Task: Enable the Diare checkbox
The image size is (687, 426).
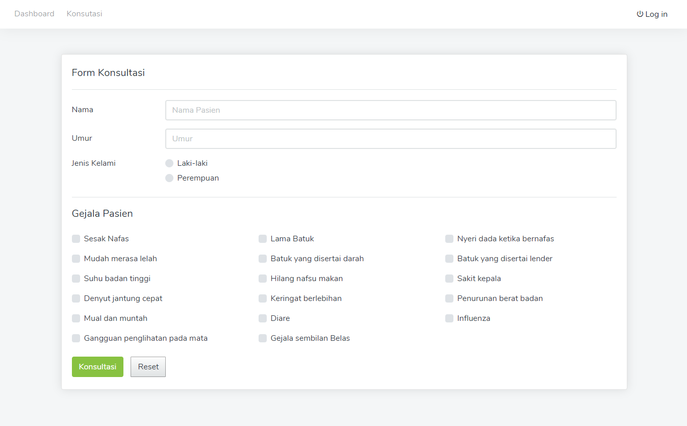Action: point(263,318)
